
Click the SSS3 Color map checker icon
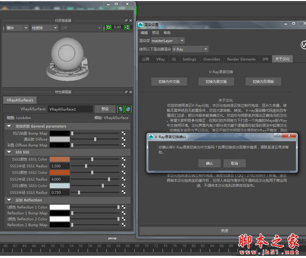[x=123, y=186]
